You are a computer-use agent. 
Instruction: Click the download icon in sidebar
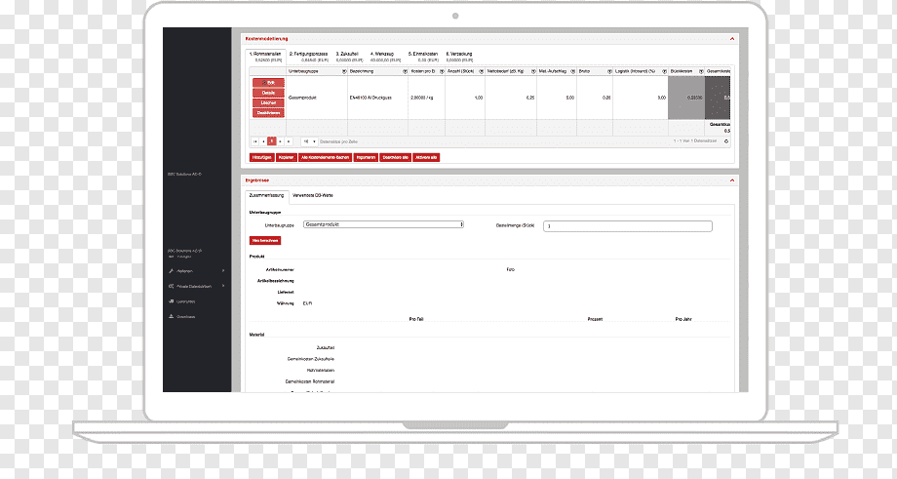click(x=171, y=316)
